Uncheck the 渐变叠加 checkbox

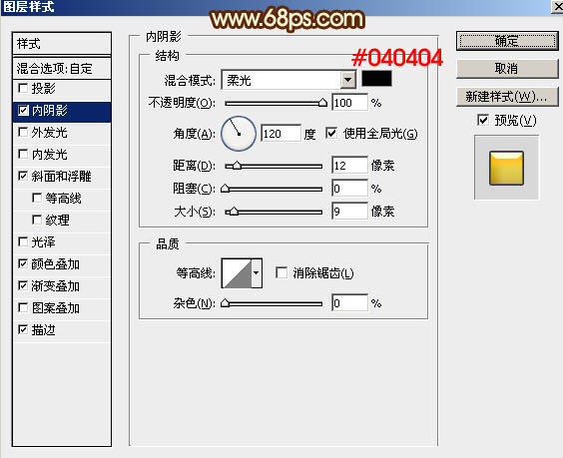(x=23, y=285)
